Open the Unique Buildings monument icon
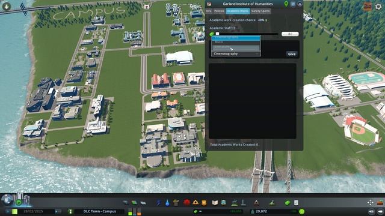This screenshot has width=385, height=216. click(243, 203)
